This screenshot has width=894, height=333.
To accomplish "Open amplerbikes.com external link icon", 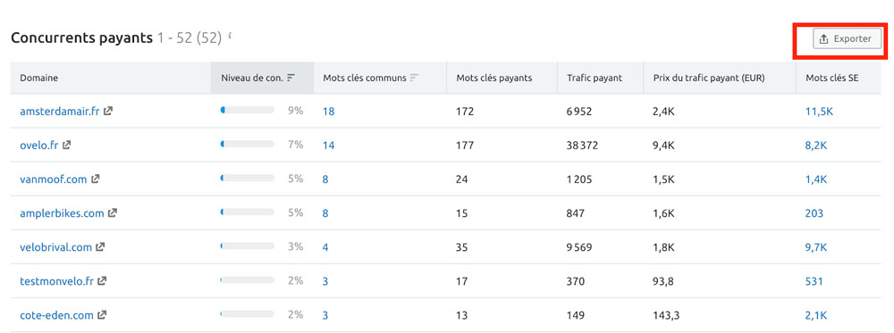I will tap(113, 212).
